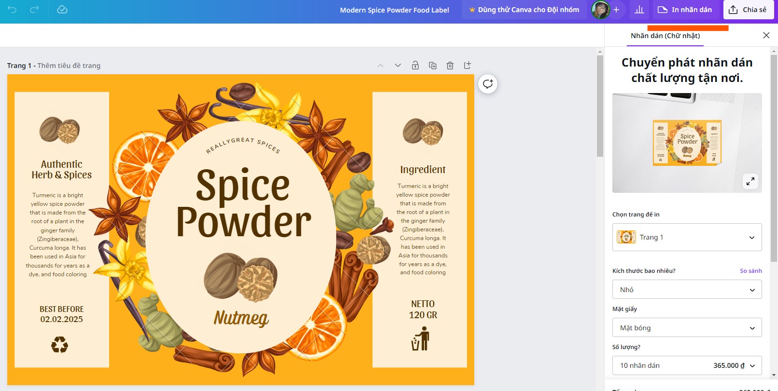Delete page with trash icon
Viewport: 778px width, 391px height.
tap(450, 66)
